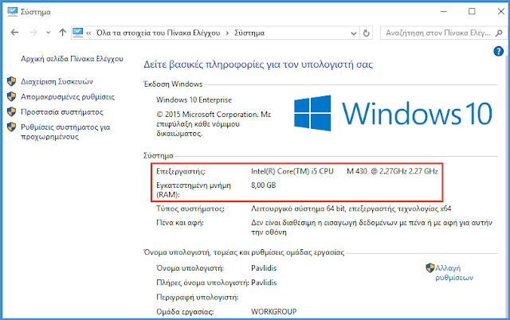Image resolution: width=510 pixels, height=320 pixels.
Task: Click the computer icon in the address bar
Action: pyautogui.click(x=78, y=33)
